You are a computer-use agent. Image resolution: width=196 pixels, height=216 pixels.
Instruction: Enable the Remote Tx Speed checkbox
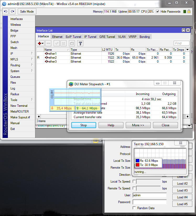click(134, 188)
